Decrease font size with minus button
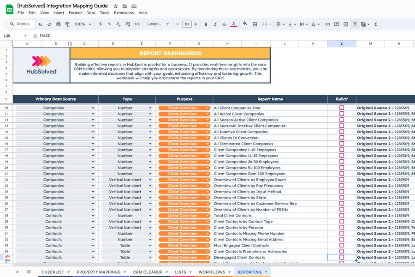Screen dimensions: 415x277 tap(178, 24)
